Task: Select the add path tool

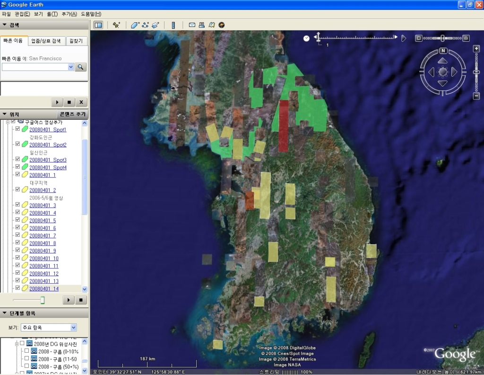Action: (x=145, y=25)
